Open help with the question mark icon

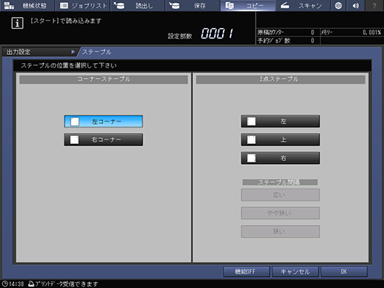tap(374, 5)
